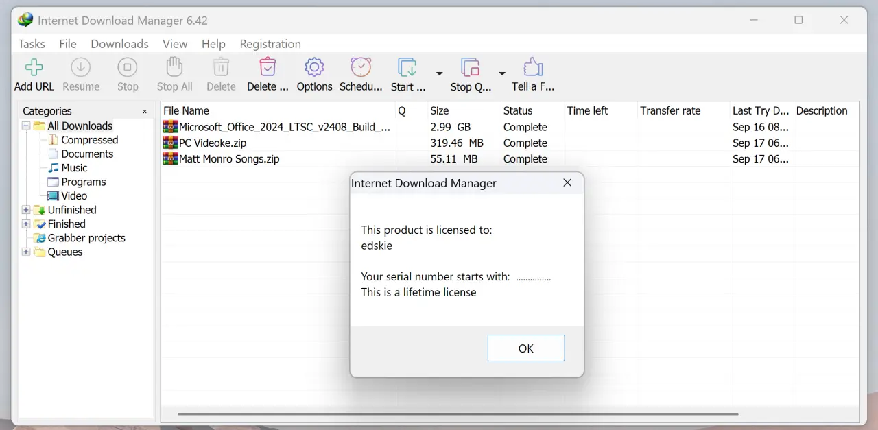Viewport: 878px width, 430px height.
Task: Click the Start Queue icon
Action: coord(407,67)
